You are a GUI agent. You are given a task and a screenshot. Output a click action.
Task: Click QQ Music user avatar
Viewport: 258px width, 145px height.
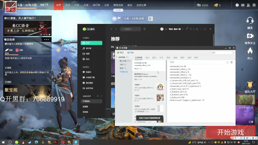(x=162, y=29)
